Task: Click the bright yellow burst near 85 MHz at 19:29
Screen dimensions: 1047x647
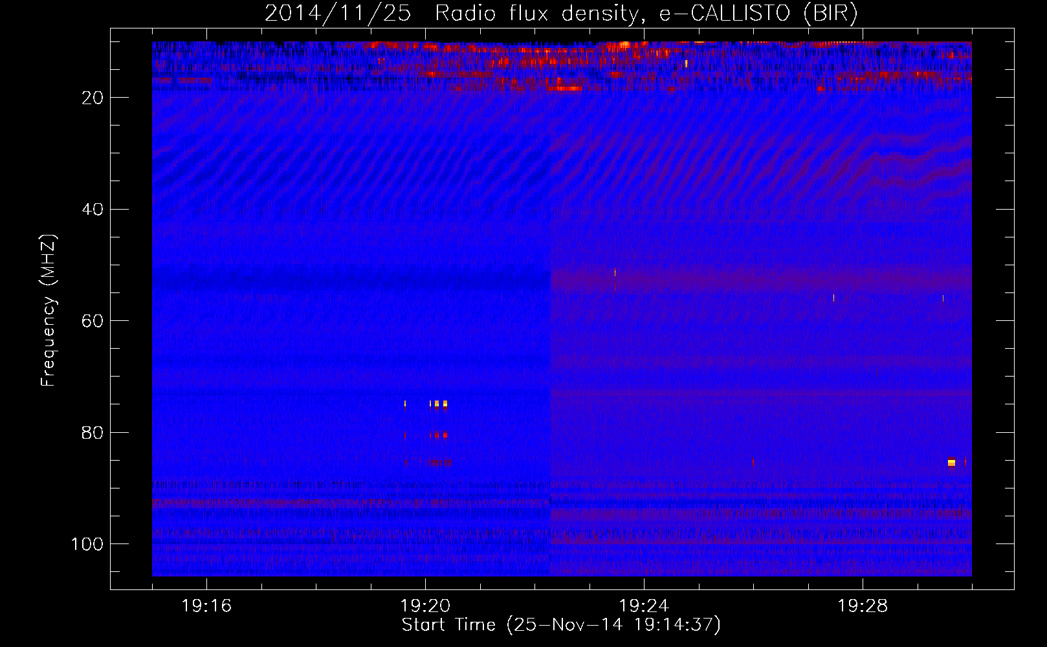Action: coord(951,462)
